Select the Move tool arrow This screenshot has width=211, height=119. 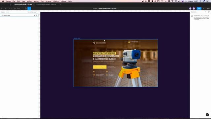tap(5, 9)
